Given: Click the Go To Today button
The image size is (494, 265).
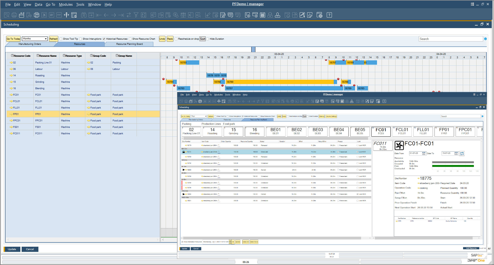Looking at the screenshot, I should click(x=13, y=39).
